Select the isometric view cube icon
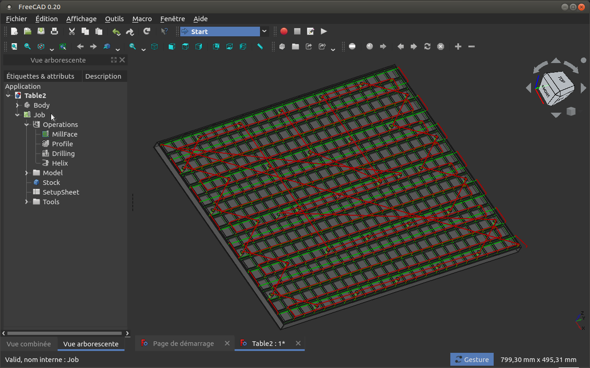The image size is (590, 368). [154, 46]
